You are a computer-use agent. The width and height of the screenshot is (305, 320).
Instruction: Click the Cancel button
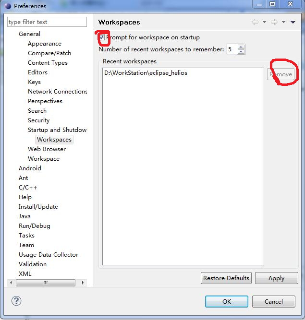point(274,301)
